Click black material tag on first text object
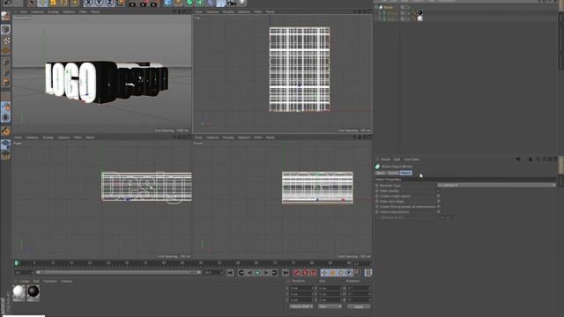564x317 pixels. click(x=419, y=12)
